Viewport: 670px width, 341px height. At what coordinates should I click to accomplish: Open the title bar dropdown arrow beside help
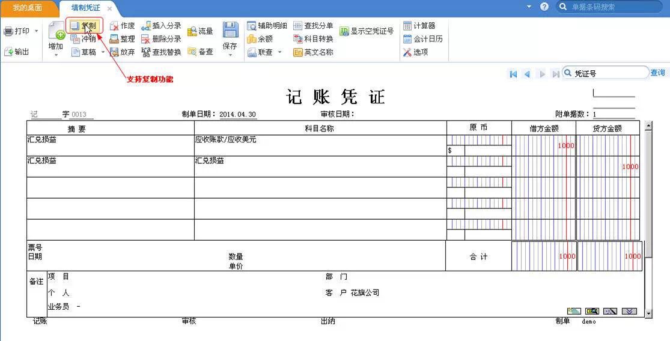[529, 7]
